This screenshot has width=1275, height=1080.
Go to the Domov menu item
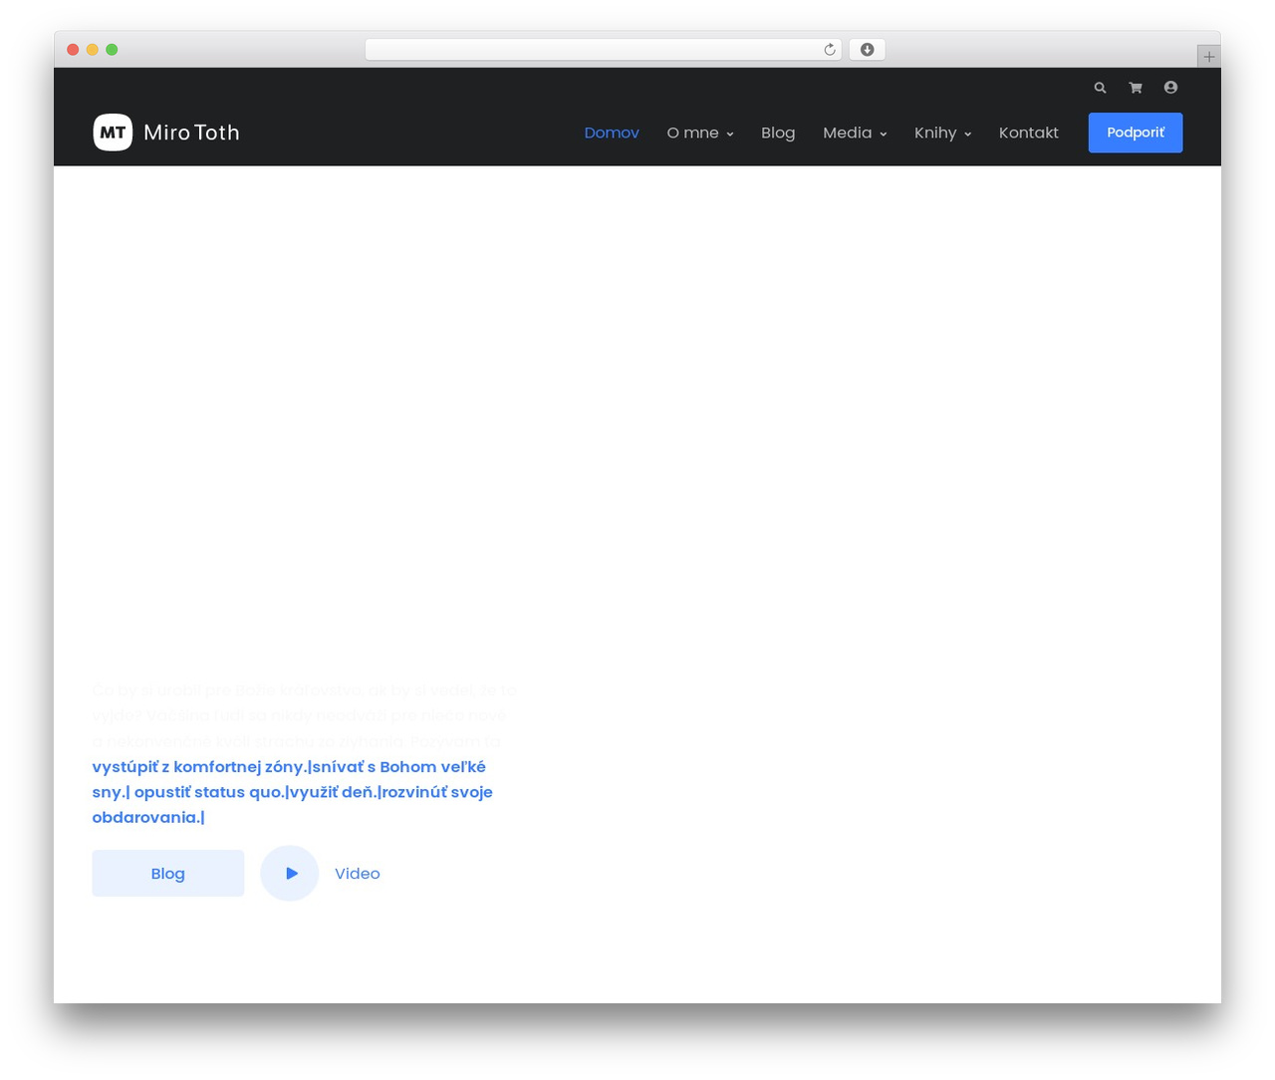coord(612,134)
